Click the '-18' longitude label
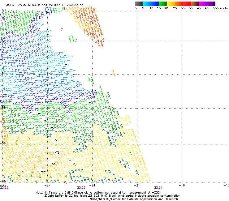Image resolution: width=229 pixels, height=201 pixels. 182,185
